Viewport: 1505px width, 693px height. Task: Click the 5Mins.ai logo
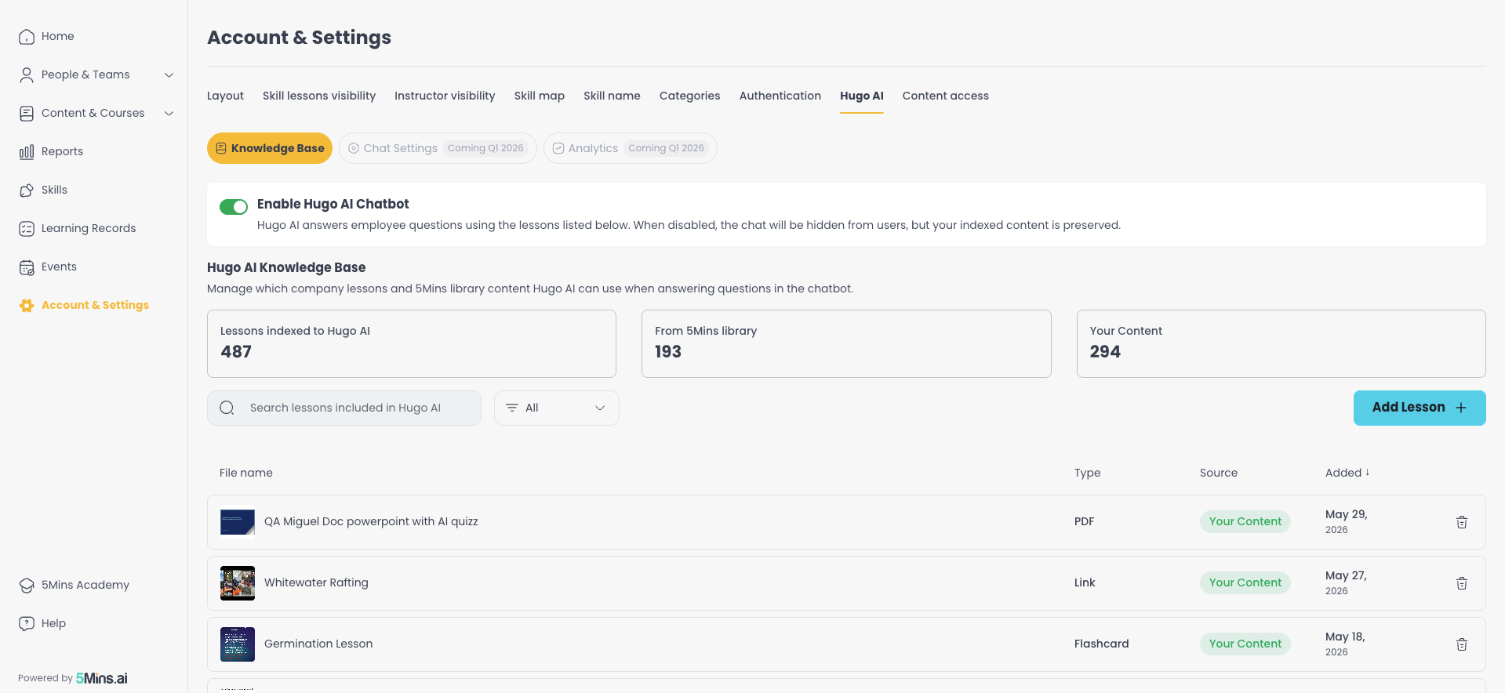point(102,678)
